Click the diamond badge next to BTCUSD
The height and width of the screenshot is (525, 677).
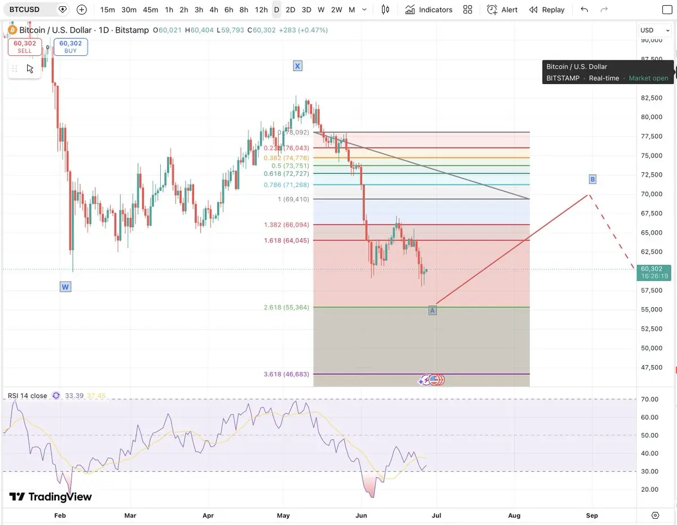[63, 10]
